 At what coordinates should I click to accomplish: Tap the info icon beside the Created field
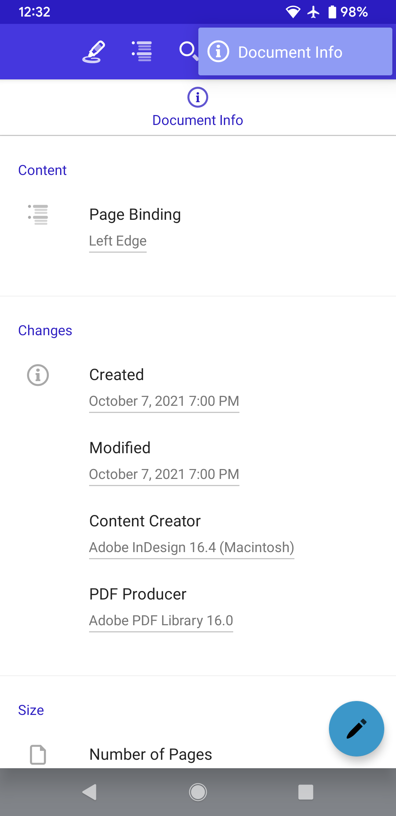(38, 375)
